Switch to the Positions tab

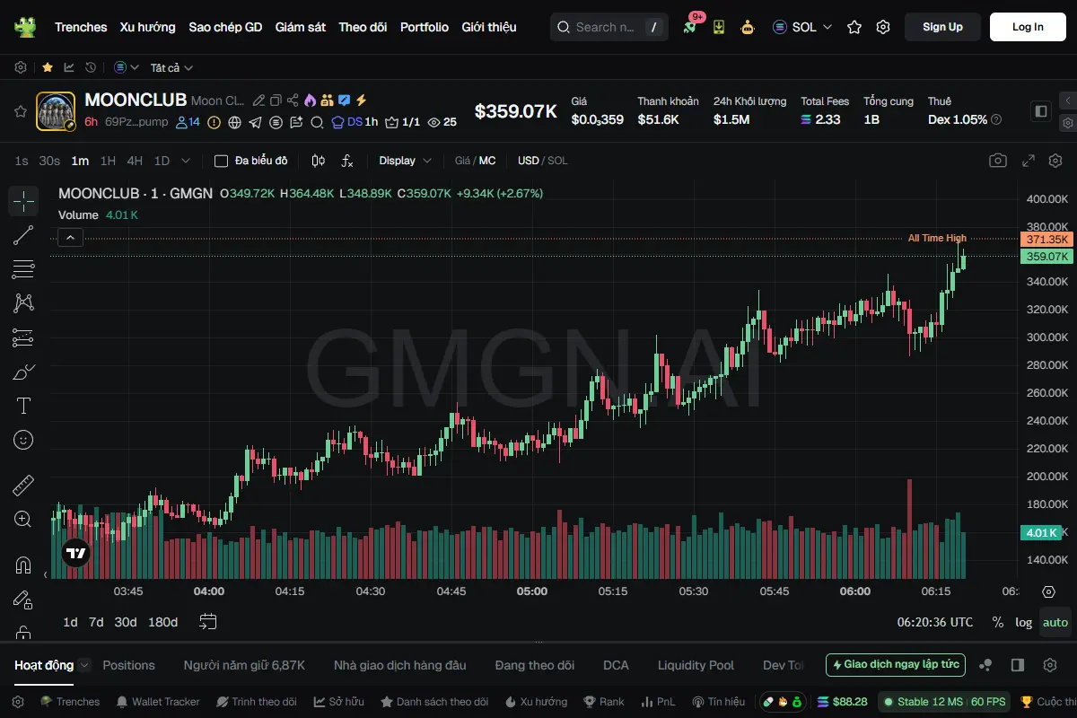(128, 665)
